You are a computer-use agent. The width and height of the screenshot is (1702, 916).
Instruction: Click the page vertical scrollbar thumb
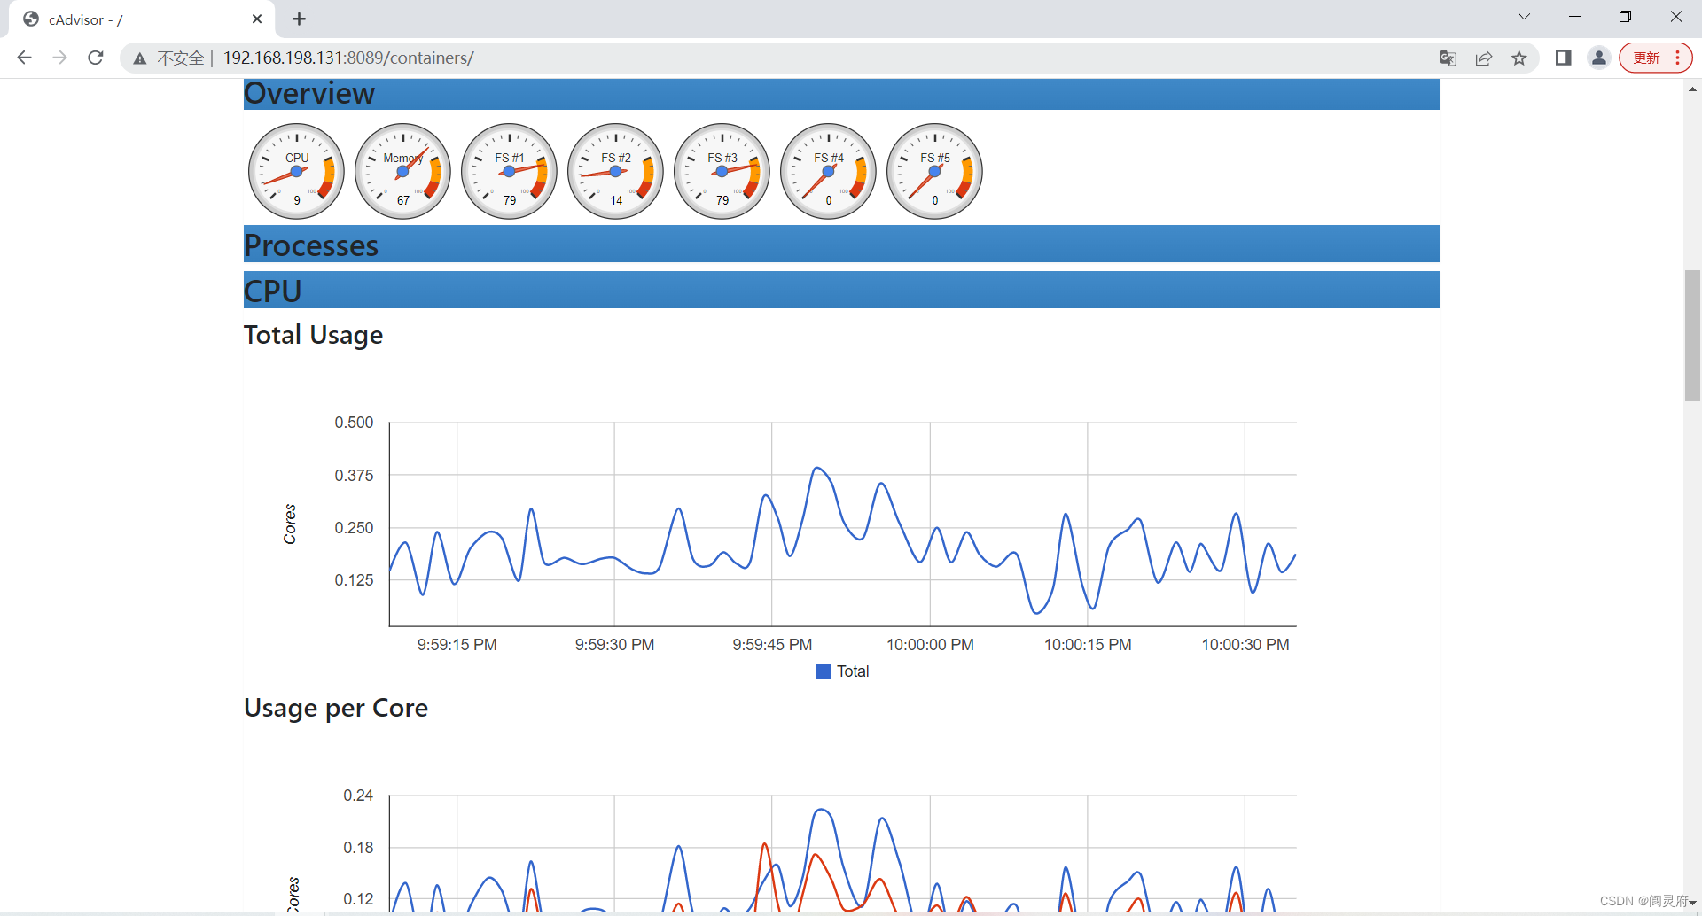1692,337
